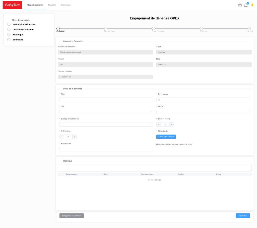The image size is (257, 228).
Task: Switch to Rapports tab
Action: pyautogui.click(x=52, y=5)
